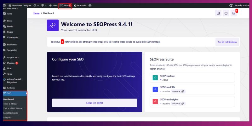This screenshot has height=126, width=252.
Task: Open the WordPress Designer site link
Action: coord(20,5)
